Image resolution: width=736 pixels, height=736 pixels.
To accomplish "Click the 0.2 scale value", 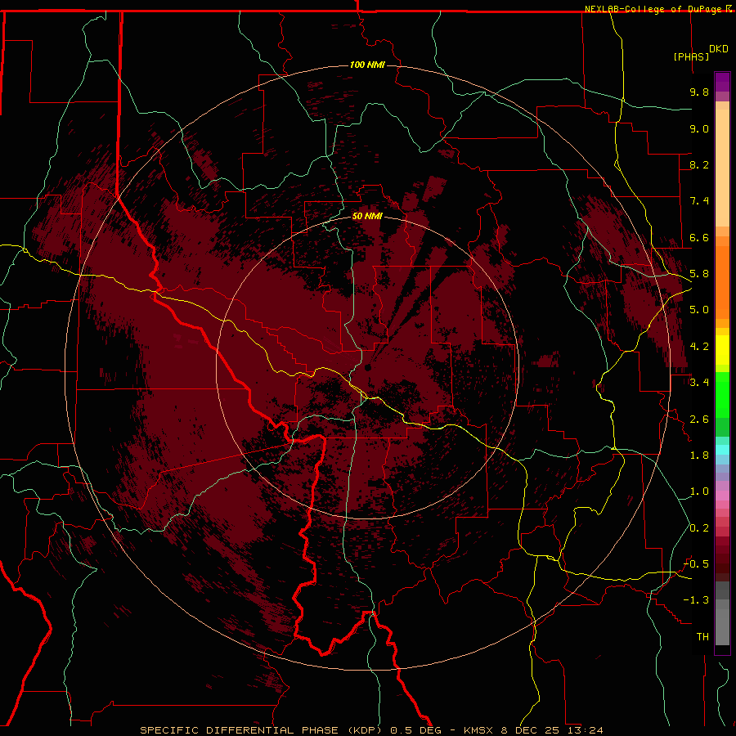I will pos(699,528).
